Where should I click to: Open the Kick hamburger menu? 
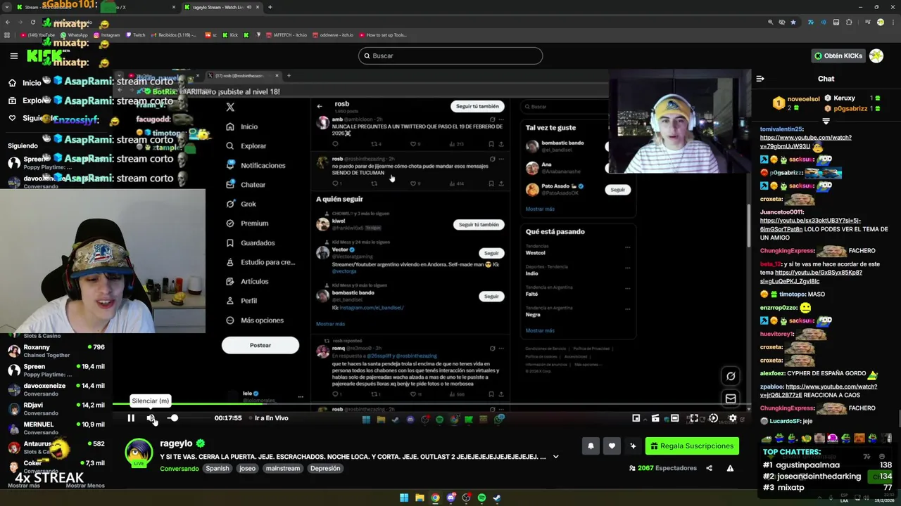[13, 56]
